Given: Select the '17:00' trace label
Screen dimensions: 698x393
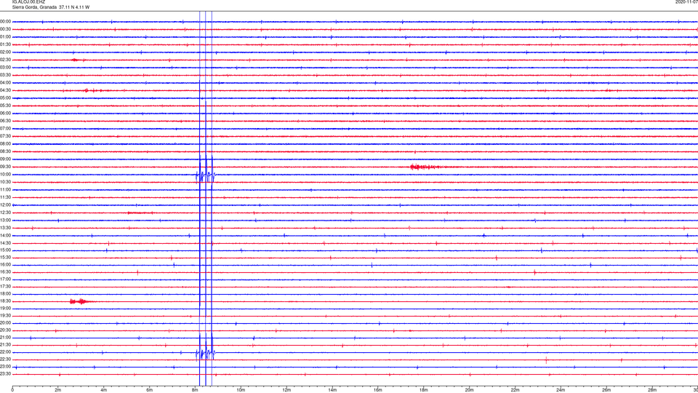Looking at the screenshot, I should click(5, 279).
